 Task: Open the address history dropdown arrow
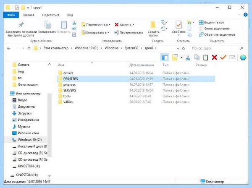(178, 48)
